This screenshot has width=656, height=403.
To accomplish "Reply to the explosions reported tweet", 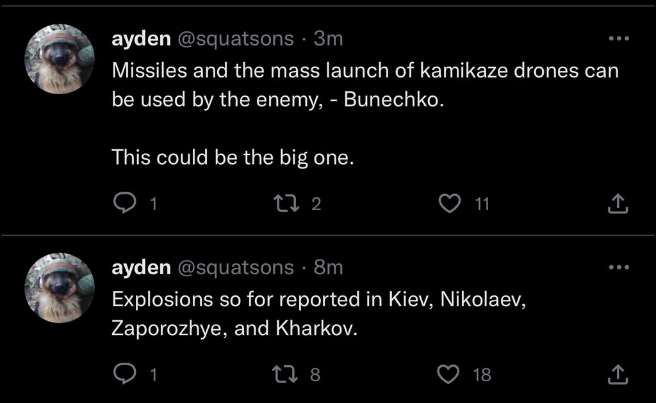I will [x=125, y=374].
